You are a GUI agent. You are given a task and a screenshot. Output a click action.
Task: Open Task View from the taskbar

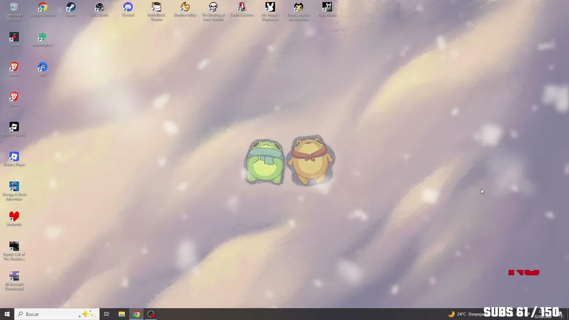pyautogui.click(x=107, y=314)
